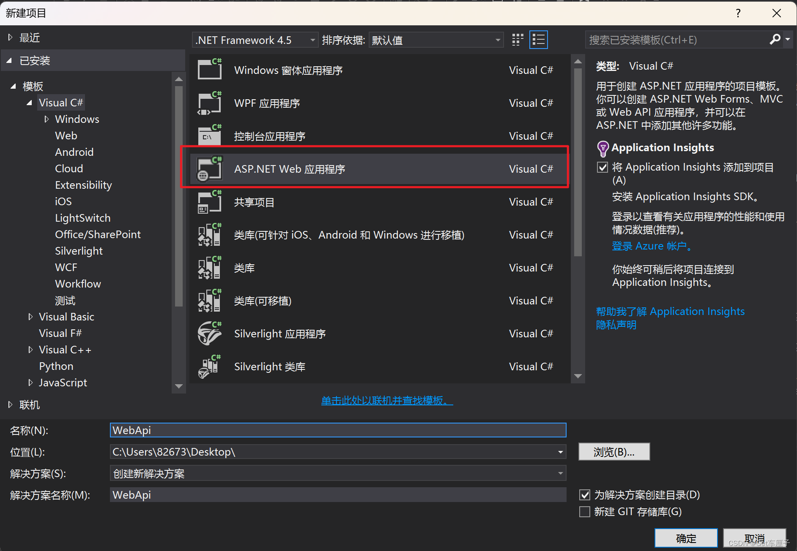Click the Silverlight 应用程序 template icon
797x551 pixels.
click(210, 334)
